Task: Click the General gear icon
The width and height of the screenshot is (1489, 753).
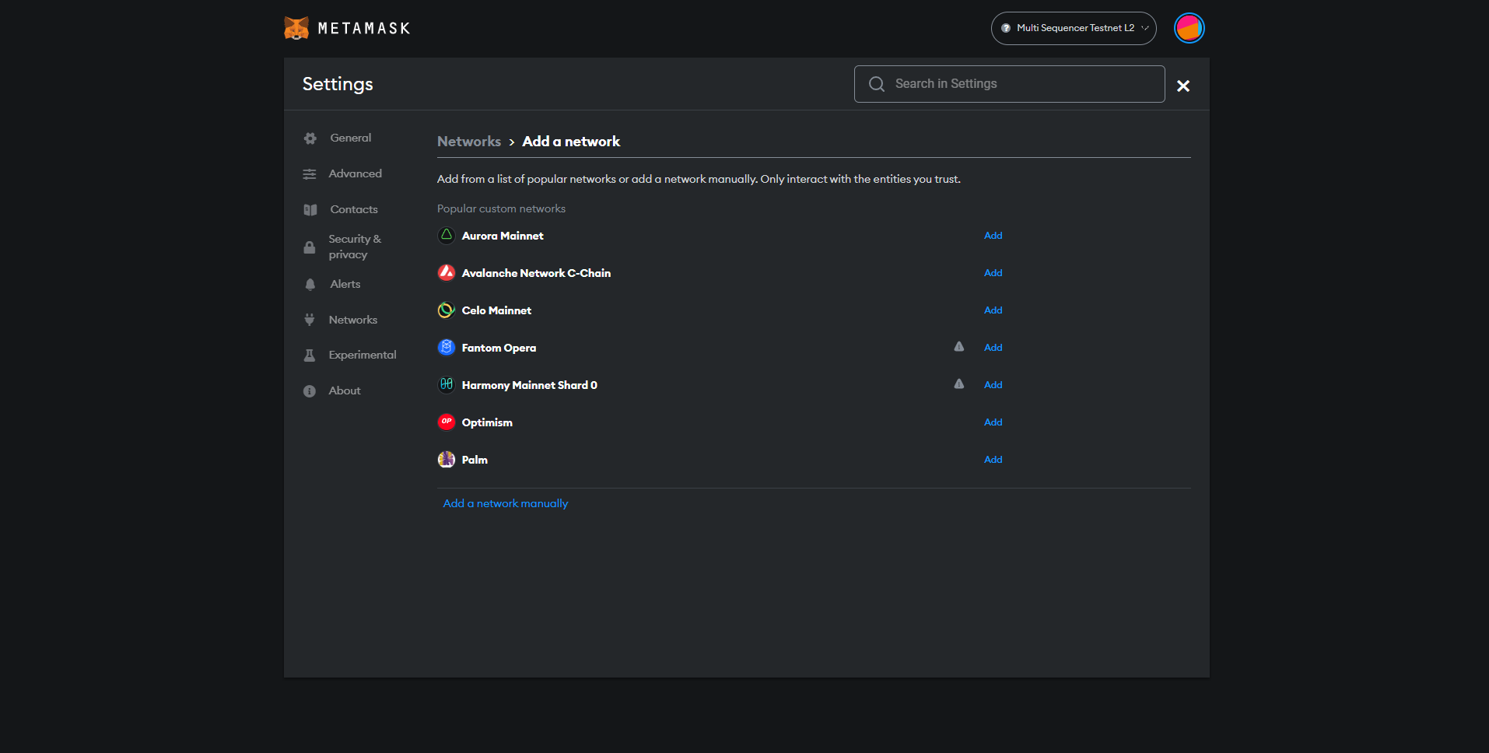Action: click(310, 138)
